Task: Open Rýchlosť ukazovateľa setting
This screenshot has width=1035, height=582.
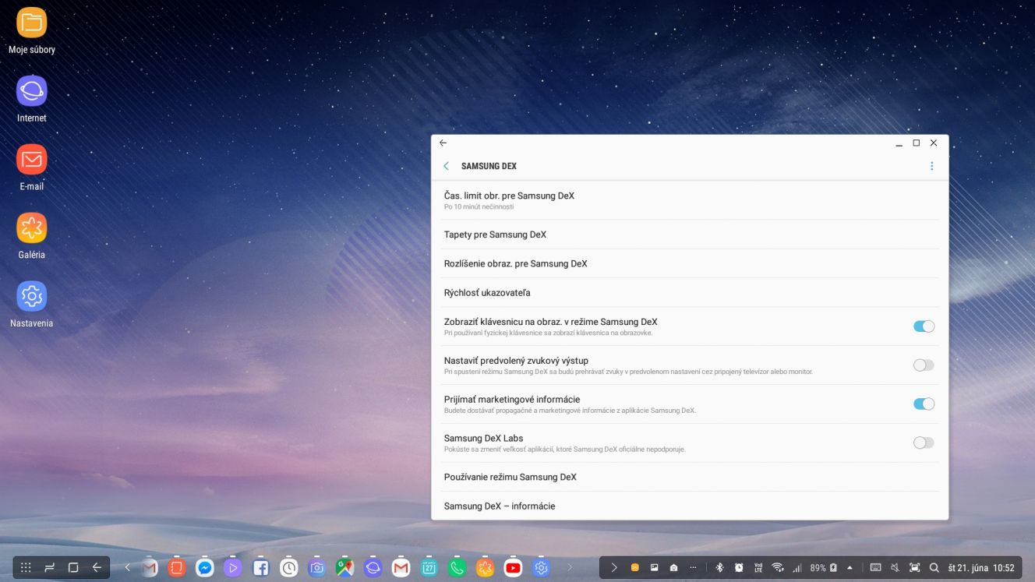Action: coord(690,292)
